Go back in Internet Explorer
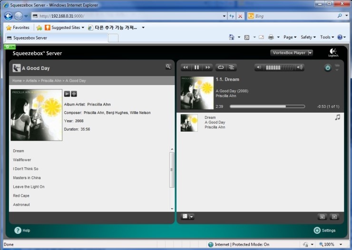The image size is (352, 250). point(9,16)
